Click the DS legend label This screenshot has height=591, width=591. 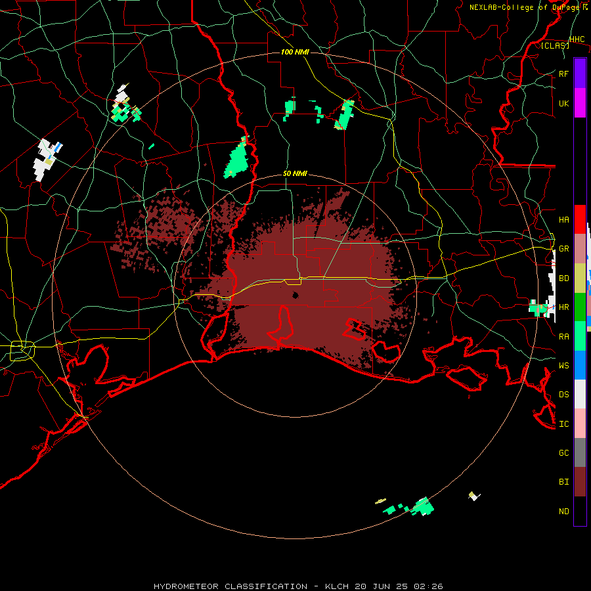click(x=563, y=395)
